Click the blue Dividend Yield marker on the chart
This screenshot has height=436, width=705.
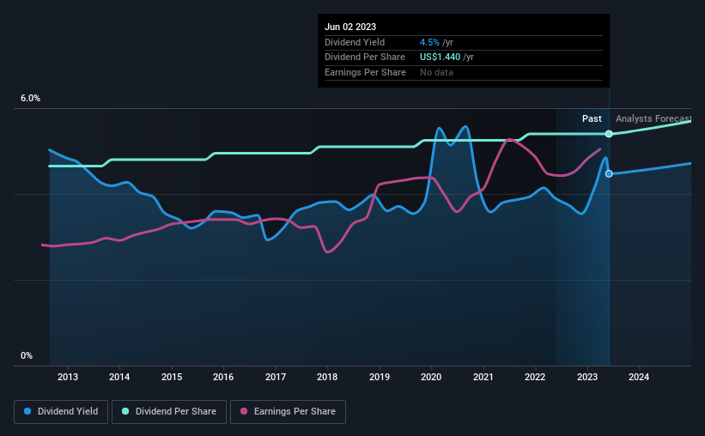point(609,173)
